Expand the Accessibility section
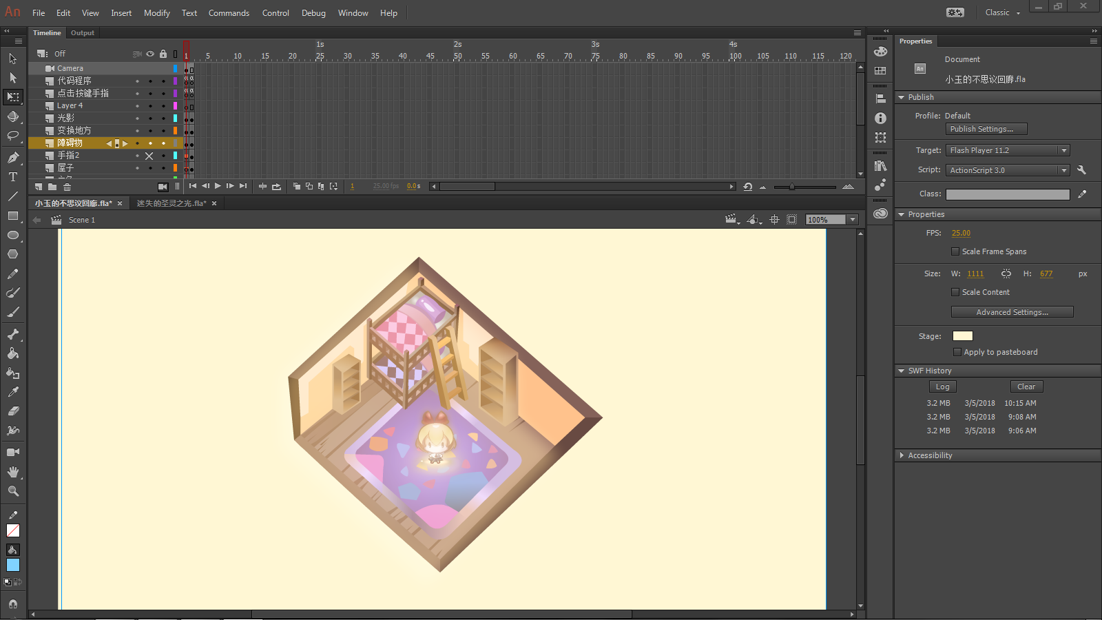Viewport: 1102px width, 620px height. pyautogui.click(x=902, y=455)
